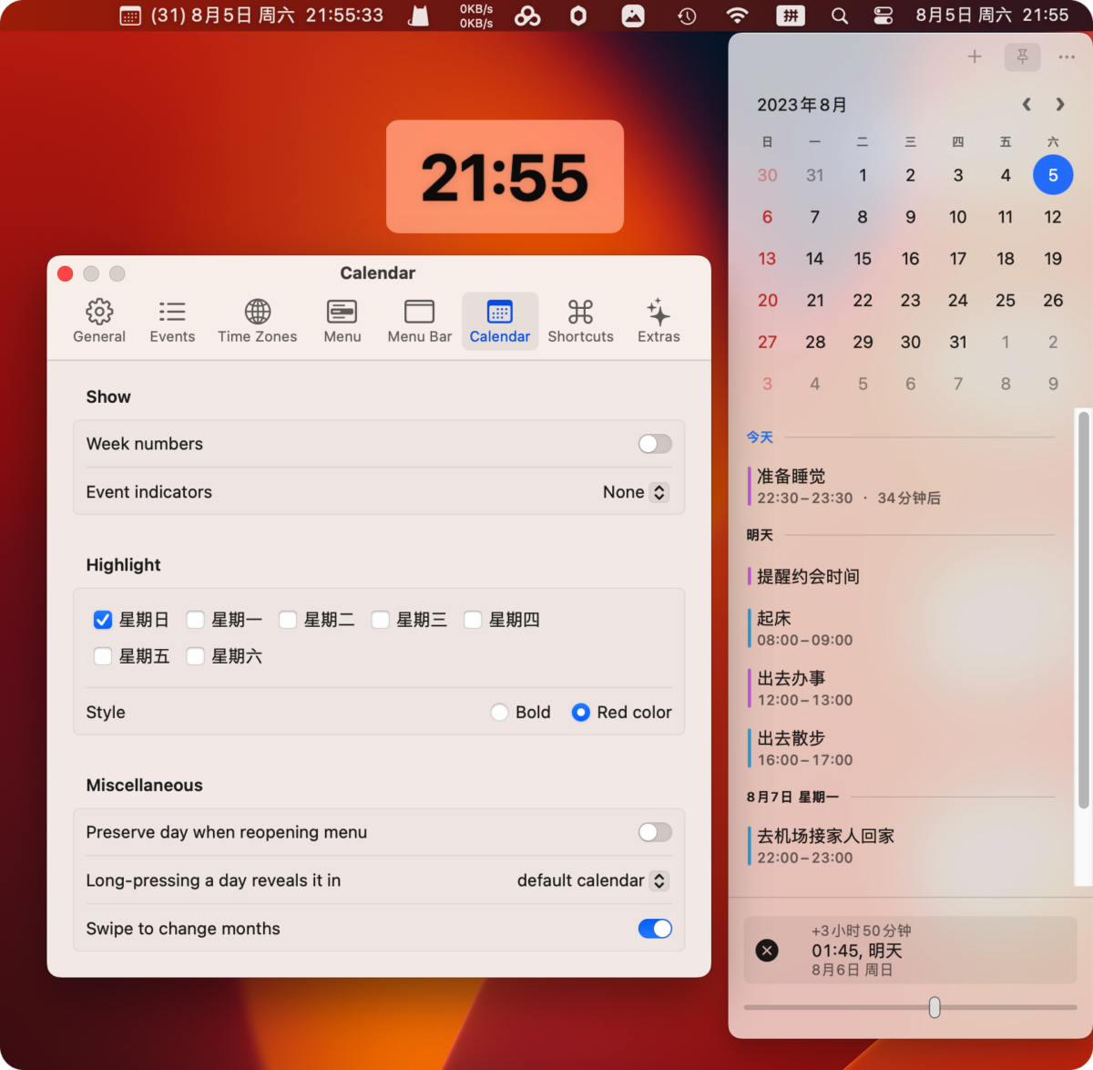Open the Shortcuts tab
This screenshot has height=1070, width=1093.
tap(581, 321)
